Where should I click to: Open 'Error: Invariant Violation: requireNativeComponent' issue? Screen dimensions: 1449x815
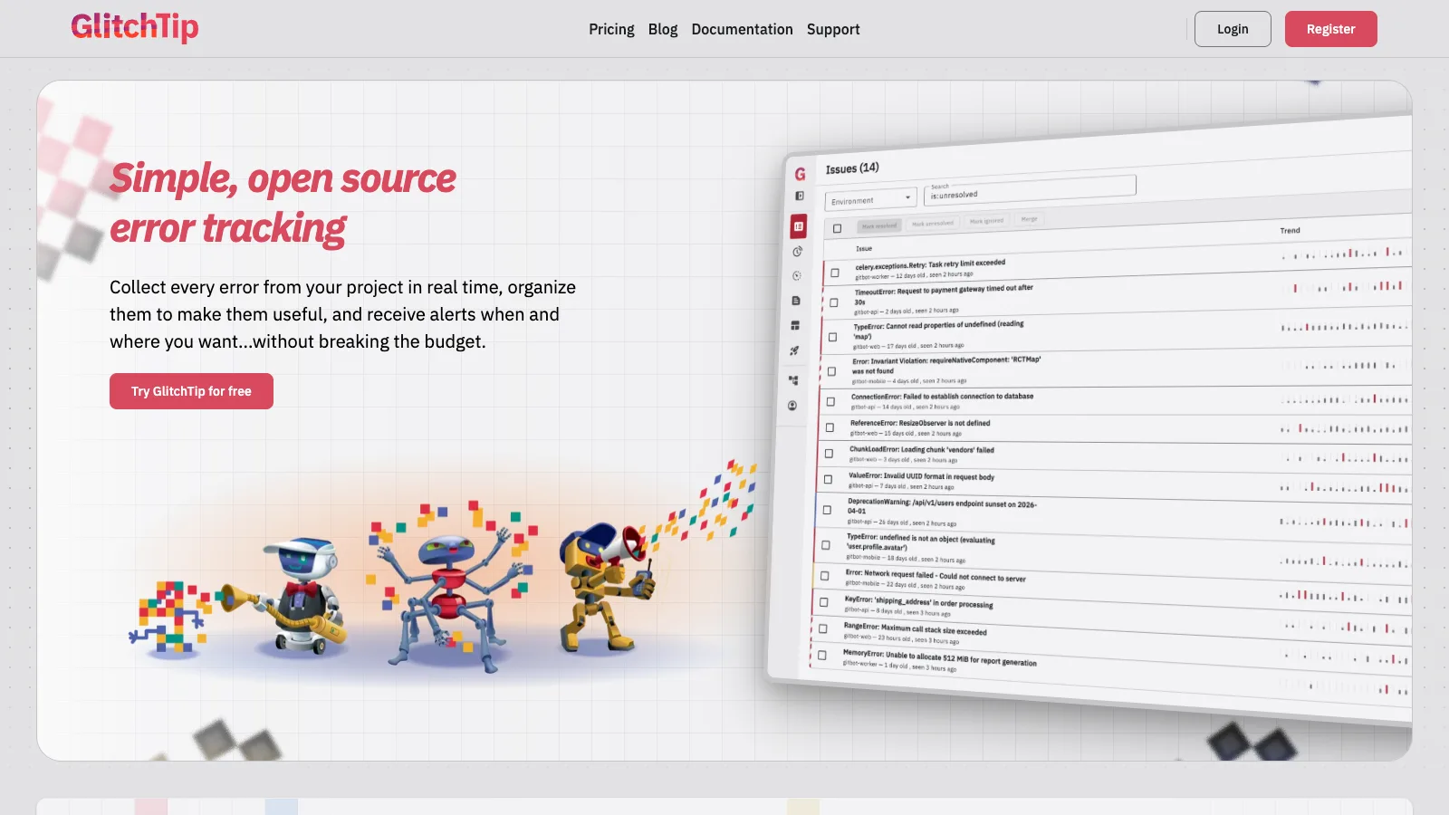click(x=946, y=365)
